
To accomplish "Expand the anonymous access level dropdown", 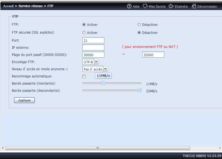I will pos(105,69).
